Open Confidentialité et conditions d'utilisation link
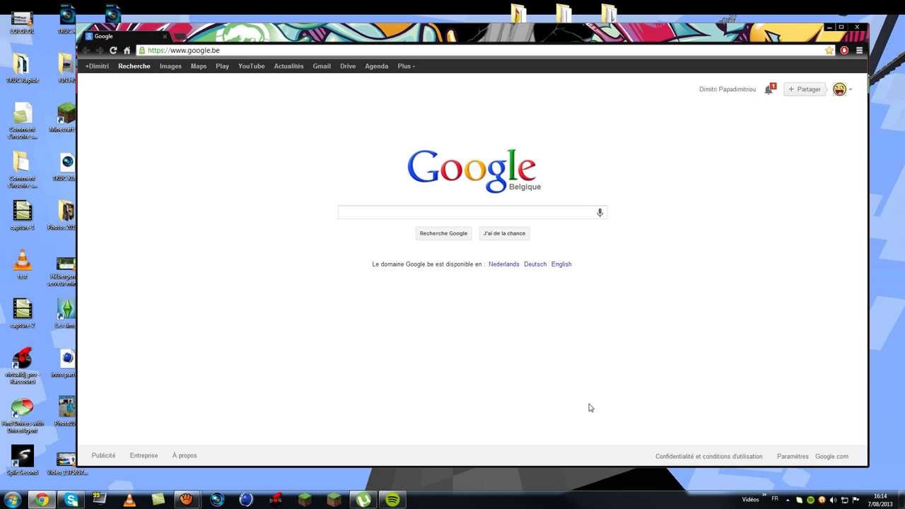 [x=709, y=457]
